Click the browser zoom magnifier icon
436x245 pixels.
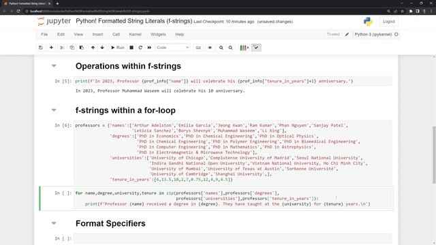pos(388,11)
